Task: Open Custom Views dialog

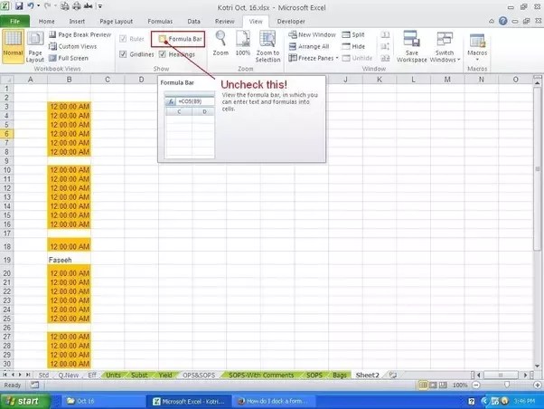Action: [x=72, y=46]
